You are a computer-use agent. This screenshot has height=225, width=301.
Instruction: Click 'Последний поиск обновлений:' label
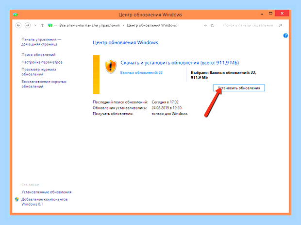pos(120,102)
